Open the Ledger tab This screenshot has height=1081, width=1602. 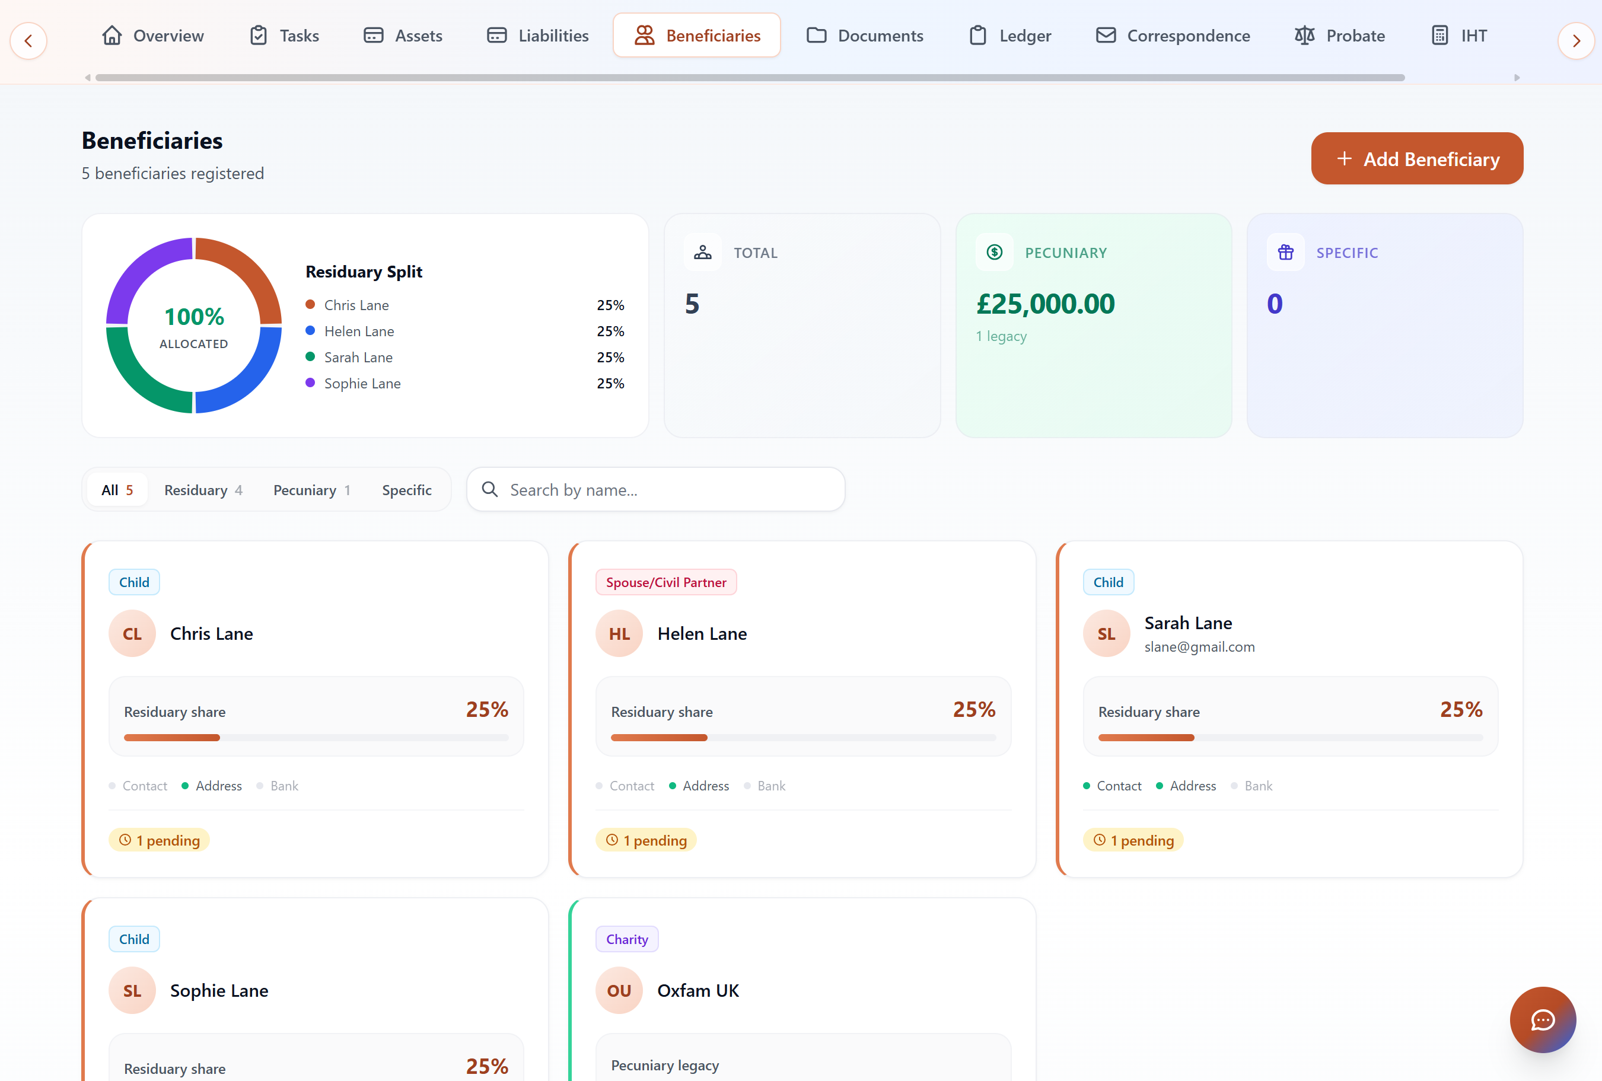tap(1010, 35)
